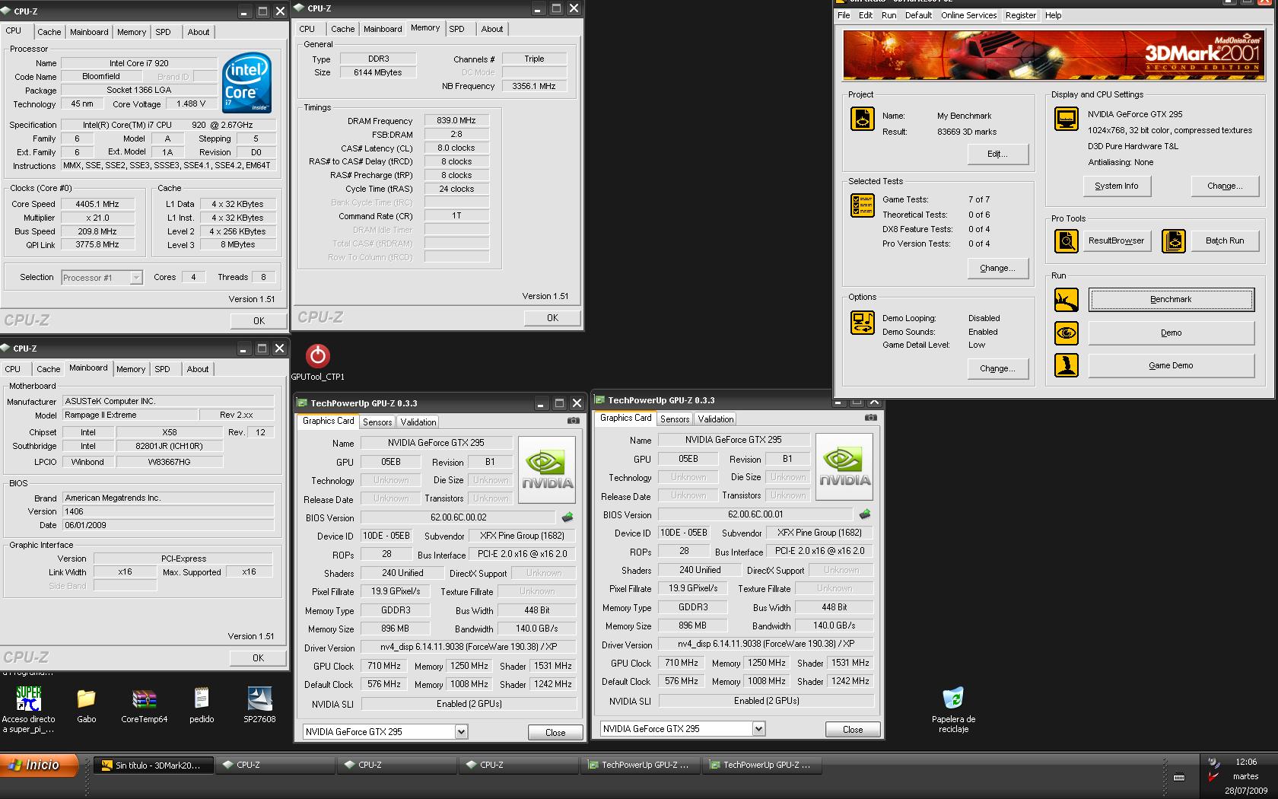This screenshot has width=1278, height=799.
Task: Open the Help menu in 3DMark2001
Action: point(1053,15)
